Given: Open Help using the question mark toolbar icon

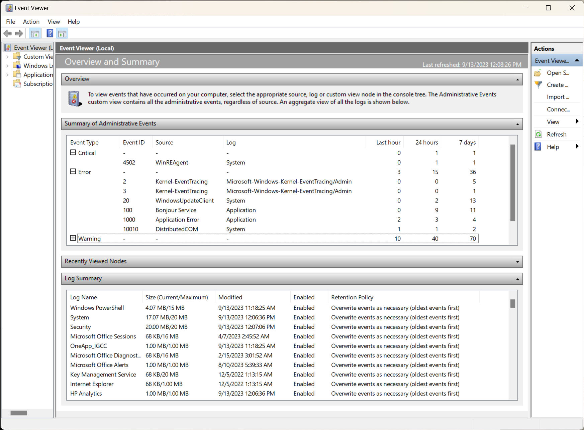Looking at the screenshot, I should click(x=50, y=33).
